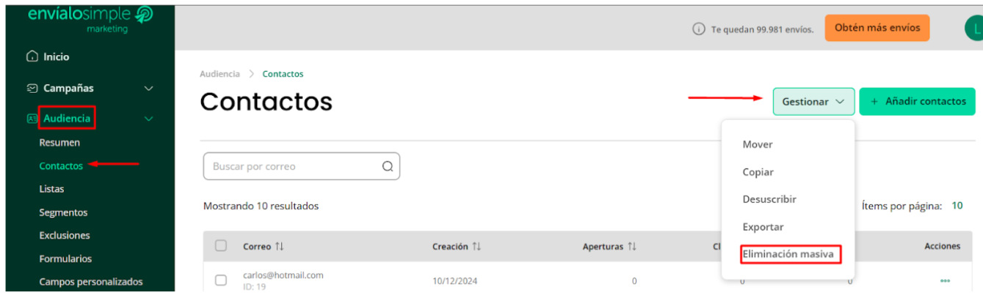Change items per page value
This screenshot has width=983, height=295.
point(957,206)
